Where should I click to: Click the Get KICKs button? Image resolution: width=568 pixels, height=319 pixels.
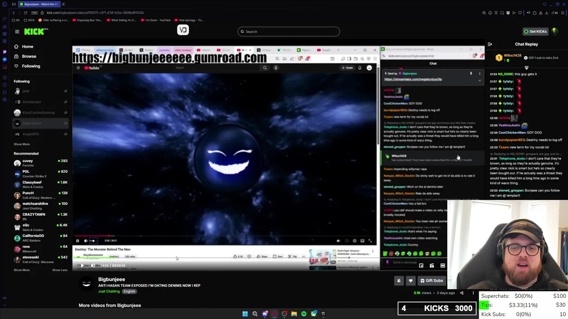click(535, 31)
